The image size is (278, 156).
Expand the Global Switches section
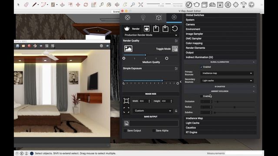click(220, 15)
